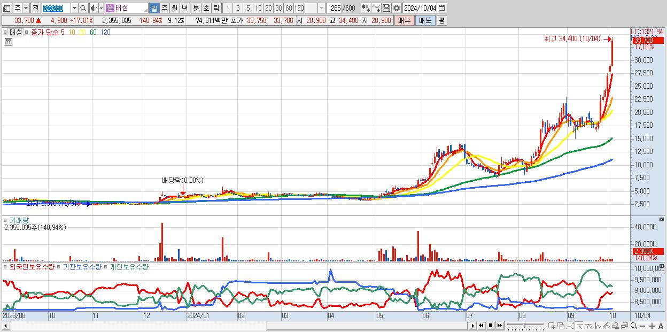The image size is (667, 332).
Task: Click the 1 interval button
Action: tap(227, 8)
